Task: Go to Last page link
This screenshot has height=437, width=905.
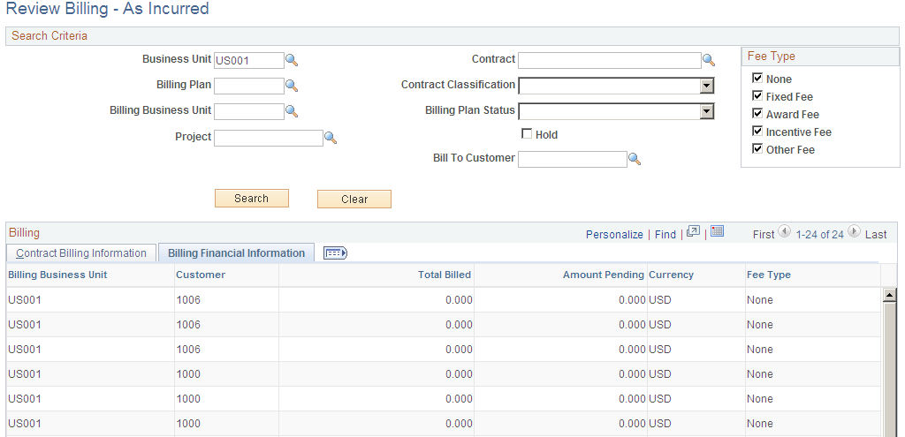Action: [876, 235]
